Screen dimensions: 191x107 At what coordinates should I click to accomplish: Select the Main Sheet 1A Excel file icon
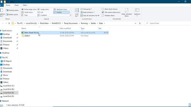[23, 33]
